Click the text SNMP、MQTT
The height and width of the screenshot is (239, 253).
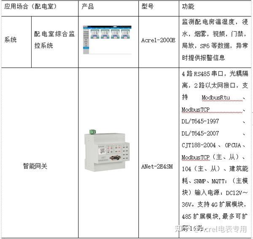click(209, 181)
